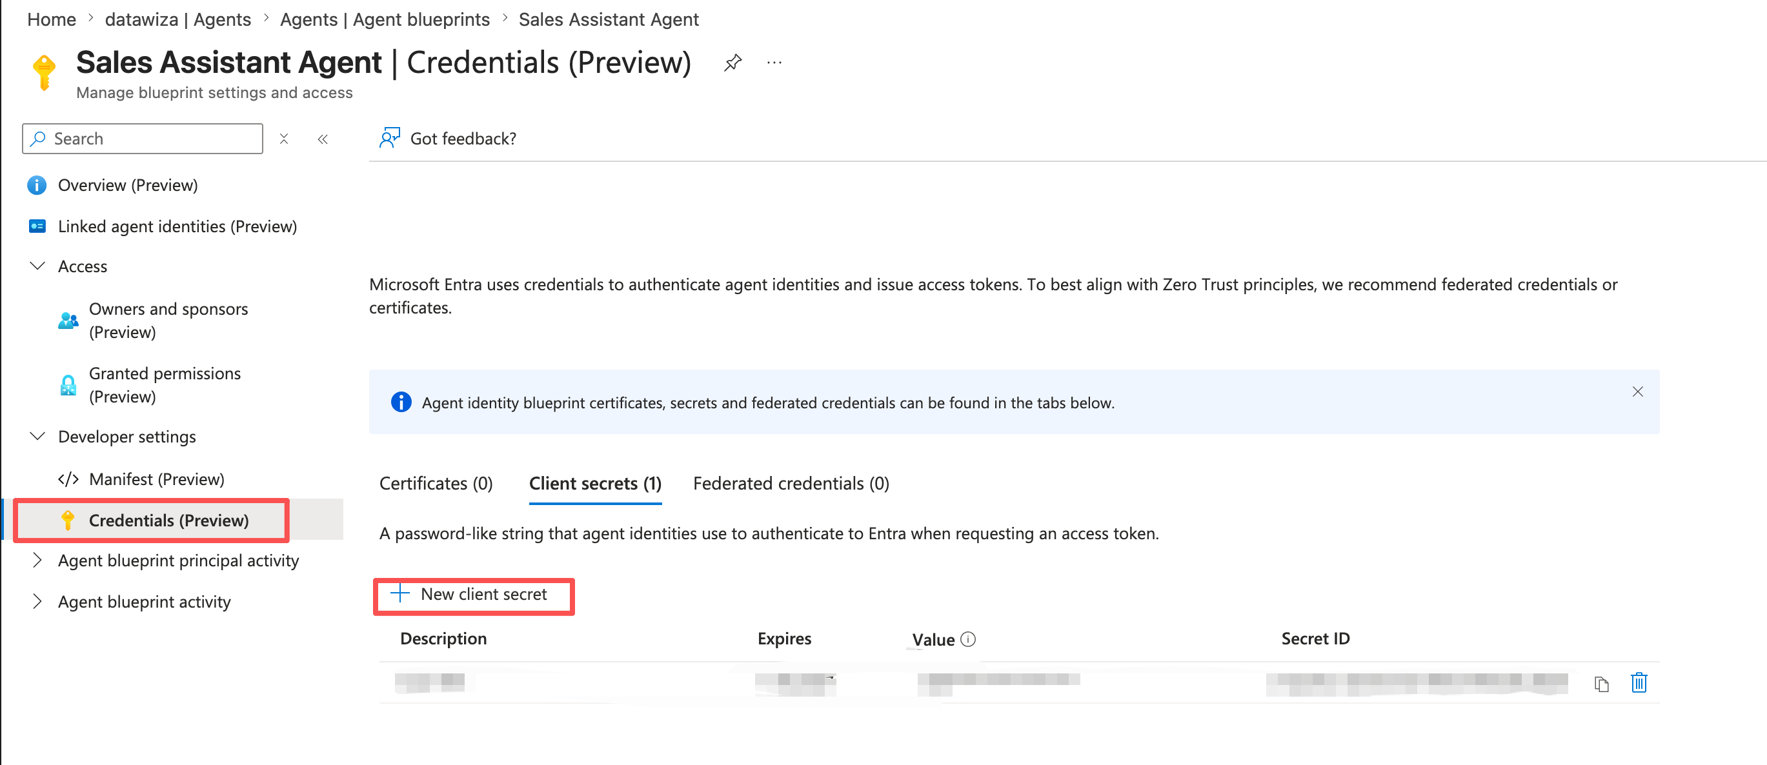Click the Value column info icon

(x=968, y=639)
